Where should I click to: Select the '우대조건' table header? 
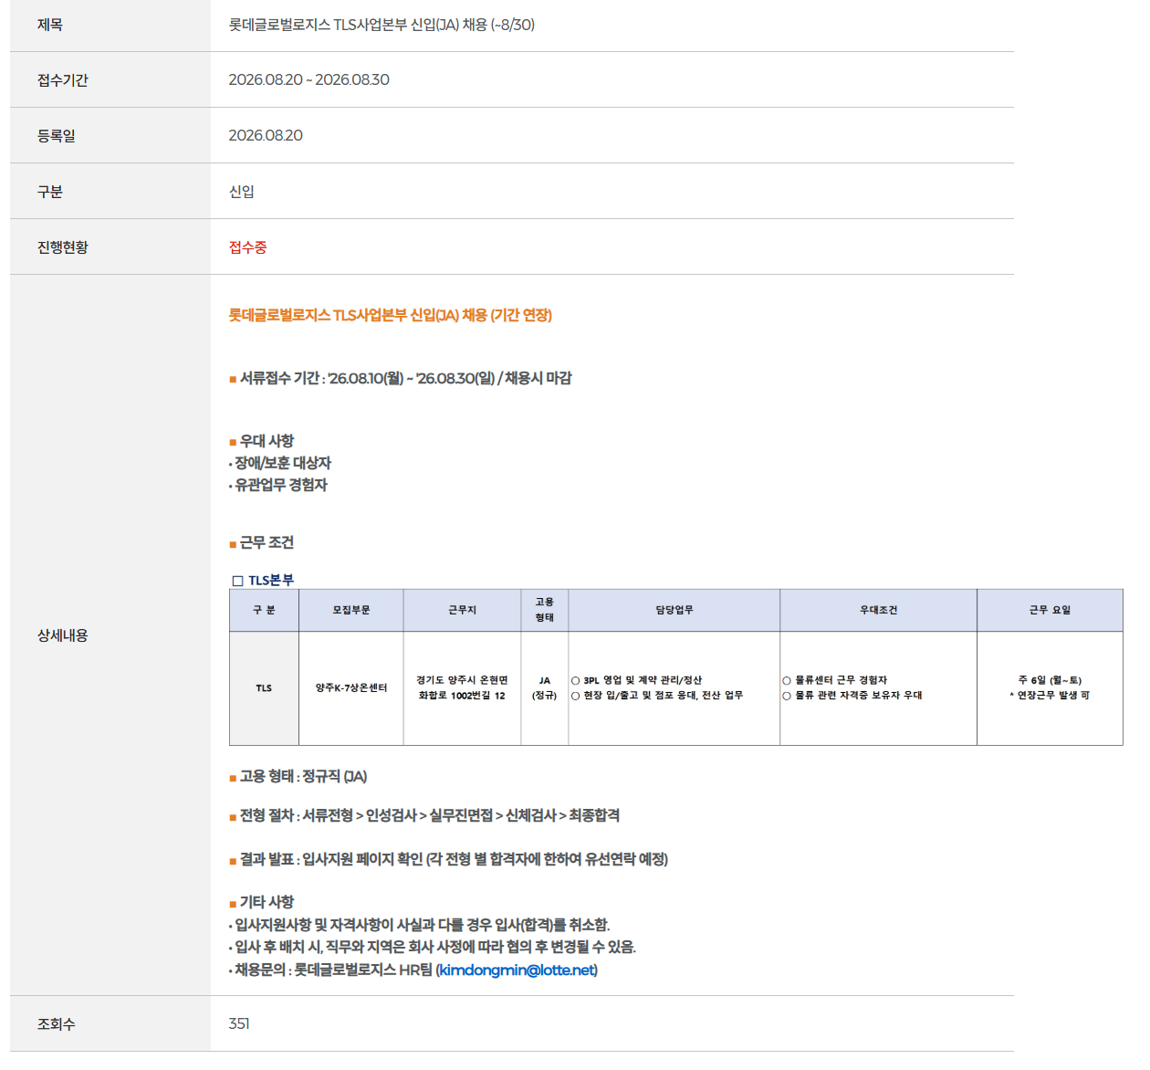pyautogui.click(x=878, y=610)
